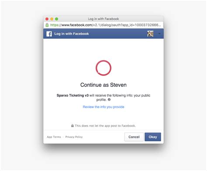Screen dimensions: 207x171
Task: Open the Privacy Policy link
Action: pos(74,137)
